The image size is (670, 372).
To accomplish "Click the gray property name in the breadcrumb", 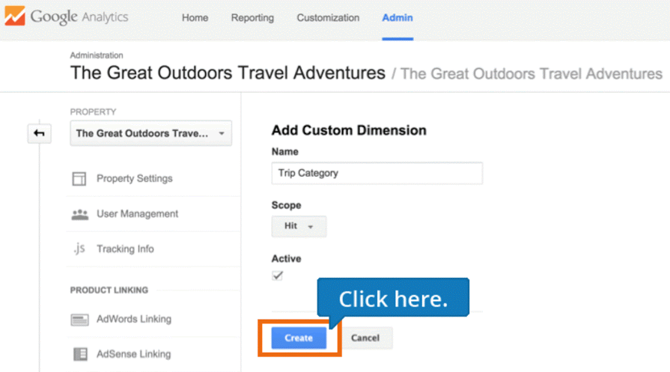I will pyautogui.click(x=531, y=74).
